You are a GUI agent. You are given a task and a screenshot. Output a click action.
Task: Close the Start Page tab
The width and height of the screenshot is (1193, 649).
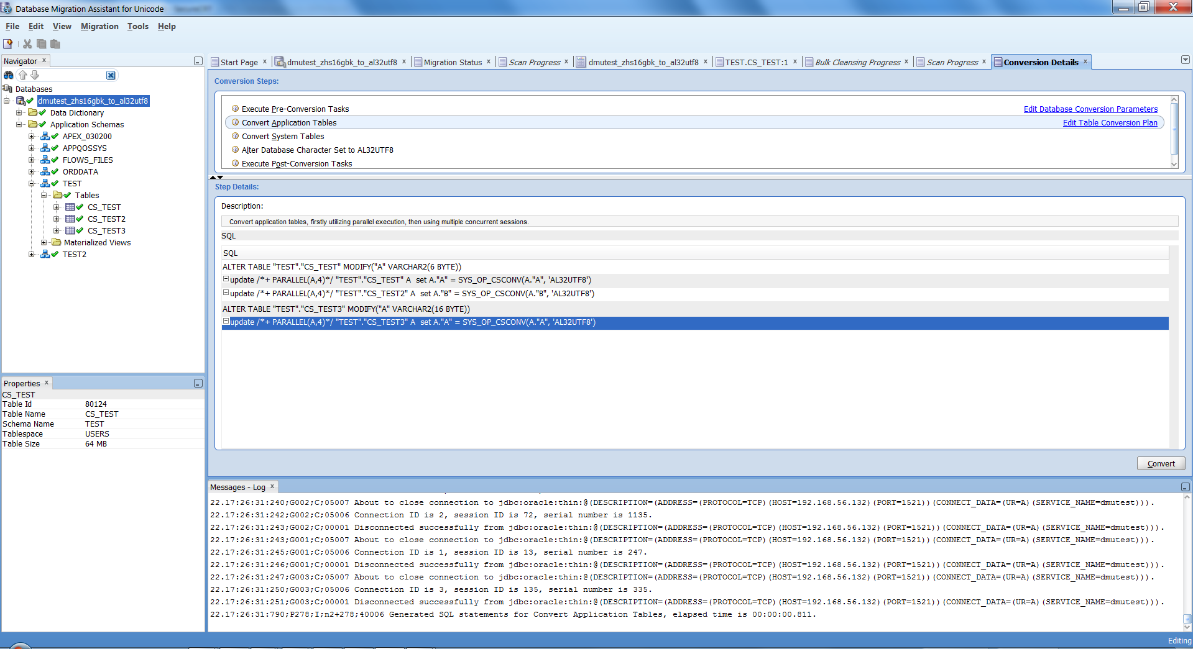click(x=265, y=61)
